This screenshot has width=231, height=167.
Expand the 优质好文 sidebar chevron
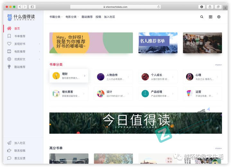39,59
